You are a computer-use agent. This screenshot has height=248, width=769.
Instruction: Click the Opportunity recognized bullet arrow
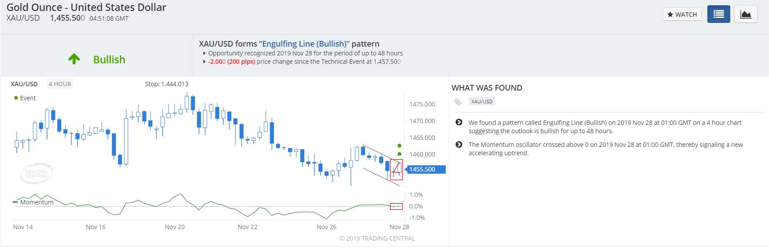tap(204, 53)
